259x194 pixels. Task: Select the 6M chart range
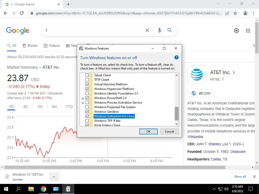[54, 107]
